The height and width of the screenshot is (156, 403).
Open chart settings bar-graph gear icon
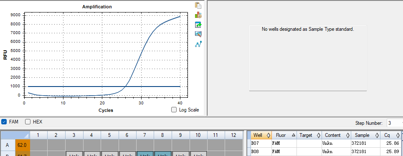(x=198, y=15)
